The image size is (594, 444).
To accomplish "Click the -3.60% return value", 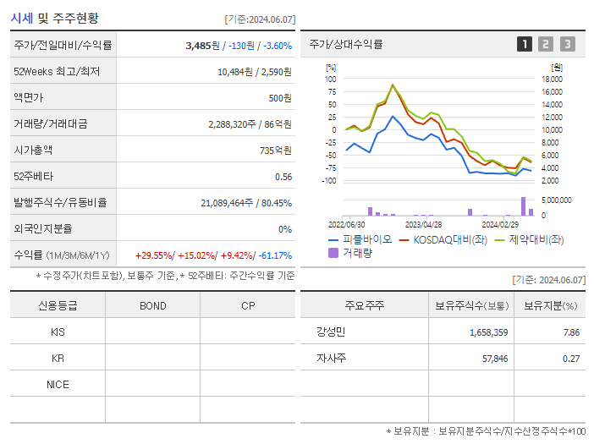I will click(278, 46).
